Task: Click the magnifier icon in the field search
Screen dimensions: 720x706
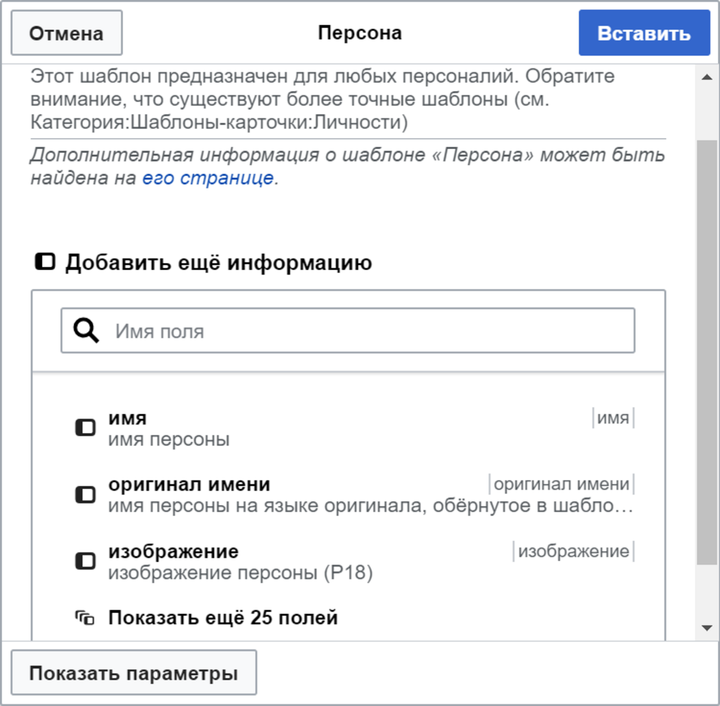Action: 86,330
